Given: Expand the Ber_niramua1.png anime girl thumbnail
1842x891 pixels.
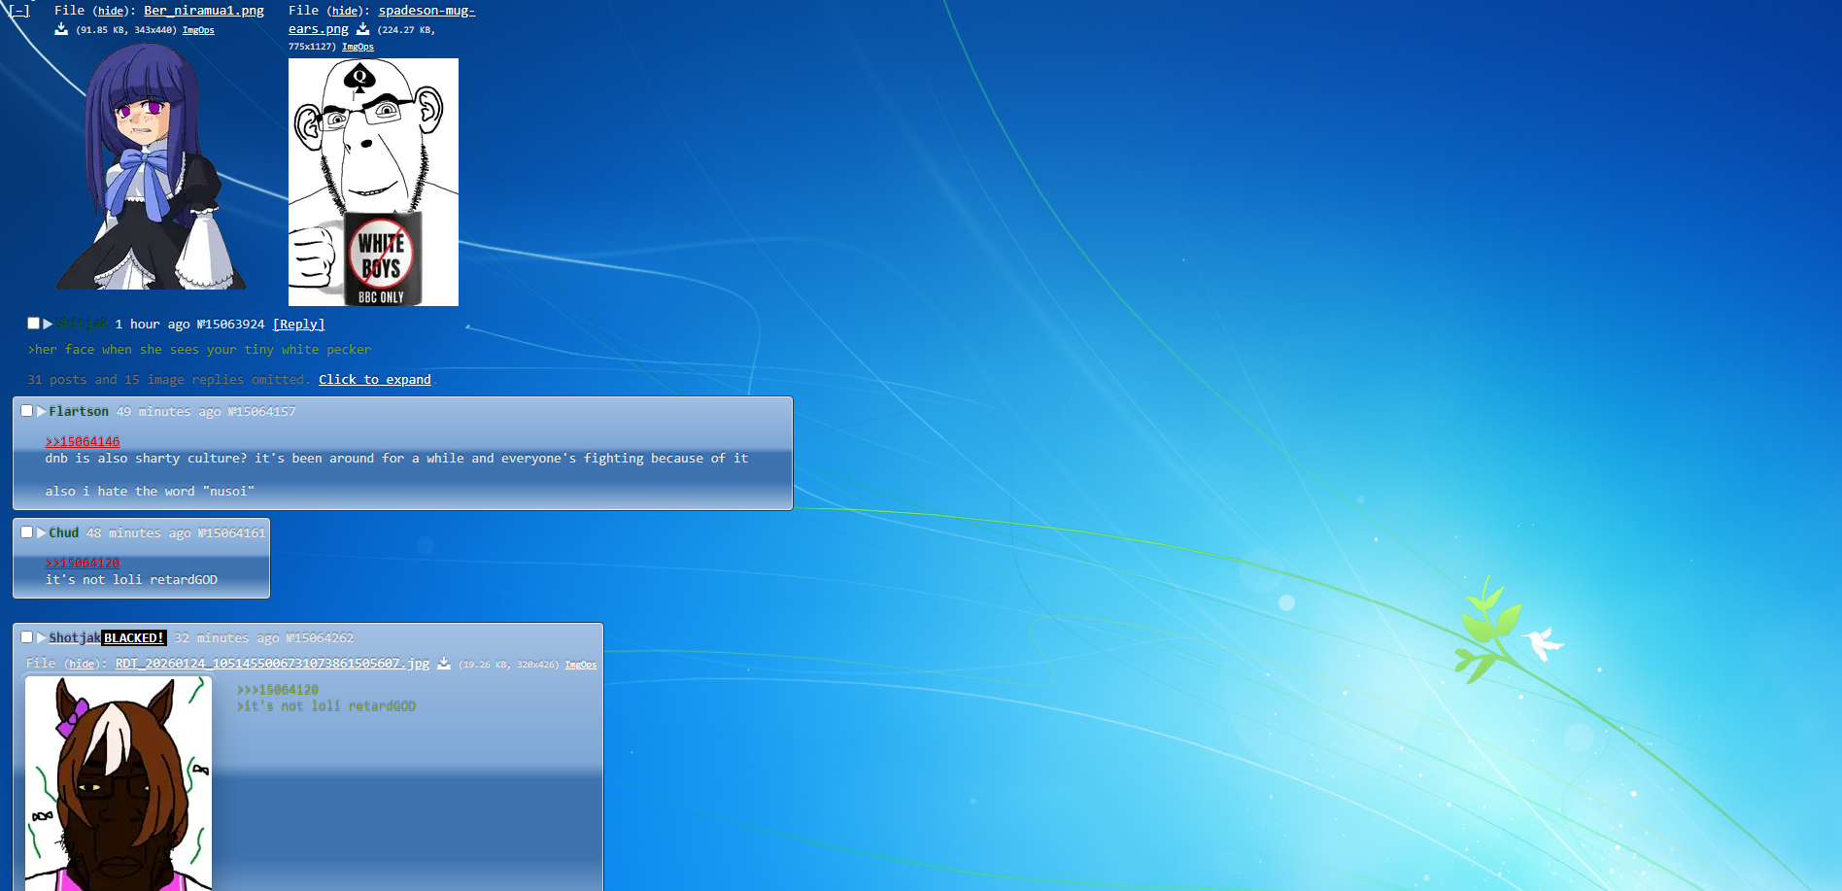Looking at the screenshot, I should tap(151, 165).
